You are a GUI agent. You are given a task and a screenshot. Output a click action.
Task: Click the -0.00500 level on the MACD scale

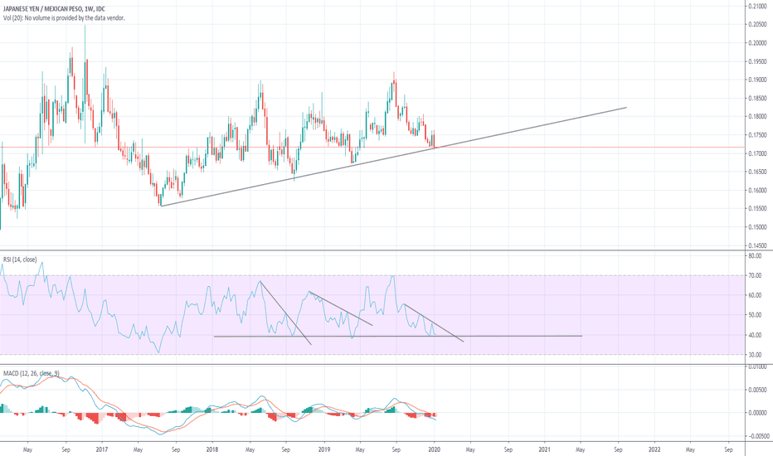[756, 435]
